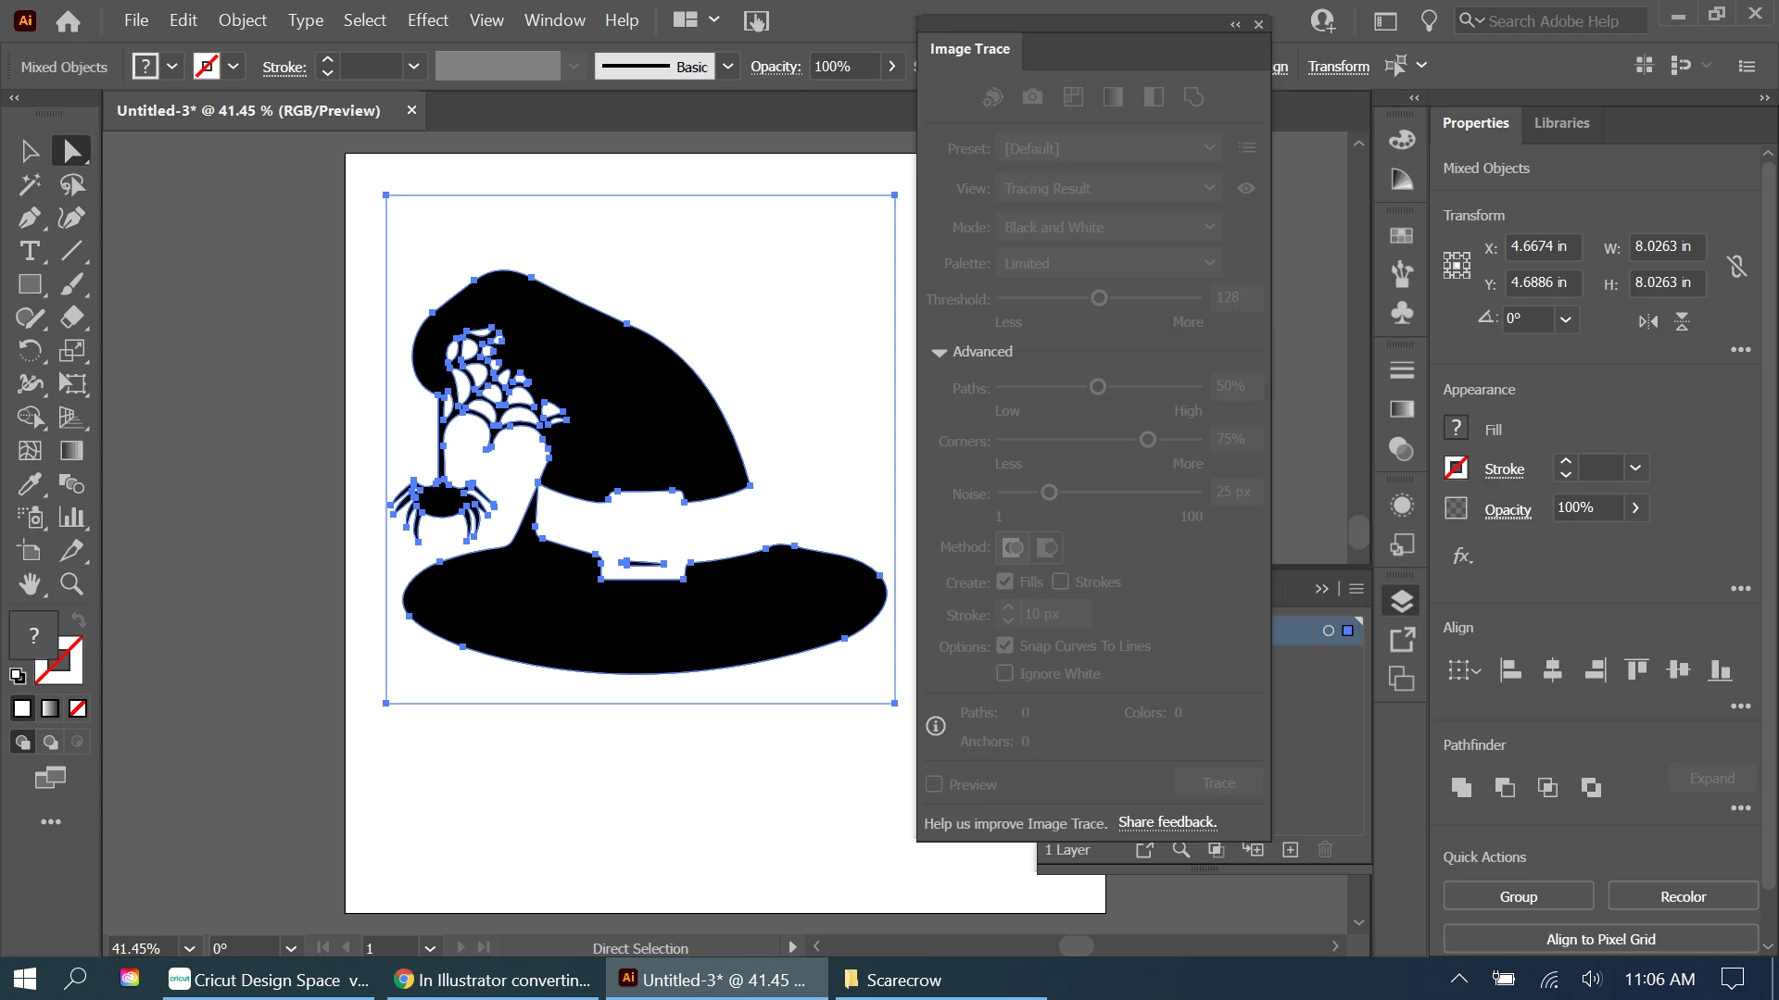The image size is (1779, 1000).
Task: Select the Pen tool
Action: [29, 218]
